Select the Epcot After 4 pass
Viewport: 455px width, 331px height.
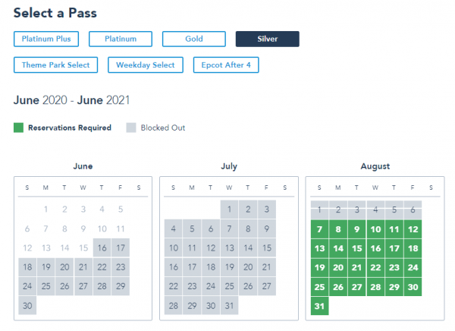click(226, 65)
